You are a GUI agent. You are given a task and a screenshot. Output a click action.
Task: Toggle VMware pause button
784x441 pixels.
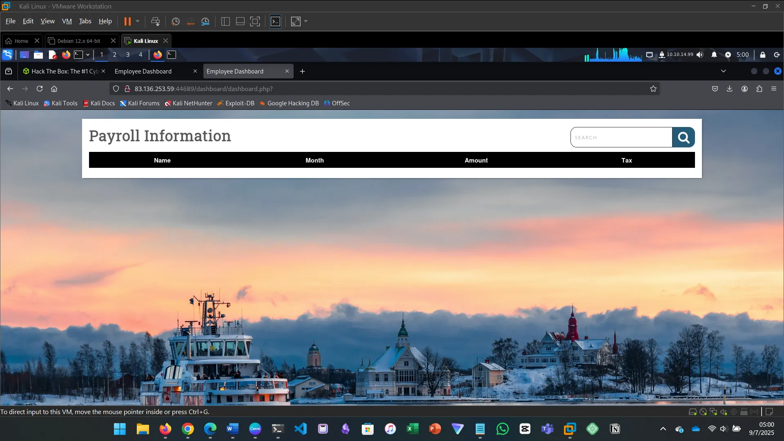(127, 22)
